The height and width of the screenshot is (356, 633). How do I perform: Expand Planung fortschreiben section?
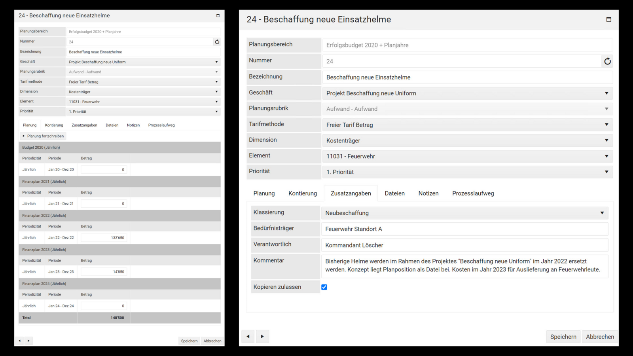point(43,136)
